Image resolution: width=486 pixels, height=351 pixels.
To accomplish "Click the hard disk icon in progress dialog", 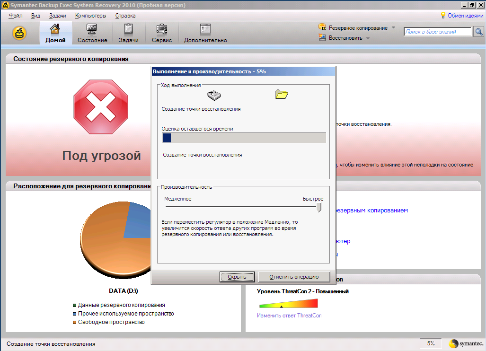I will (x=214, y=95).
